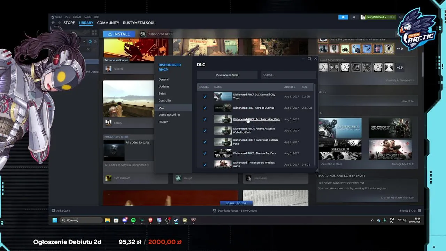Click View more in Store button

[x=227, y=75]
